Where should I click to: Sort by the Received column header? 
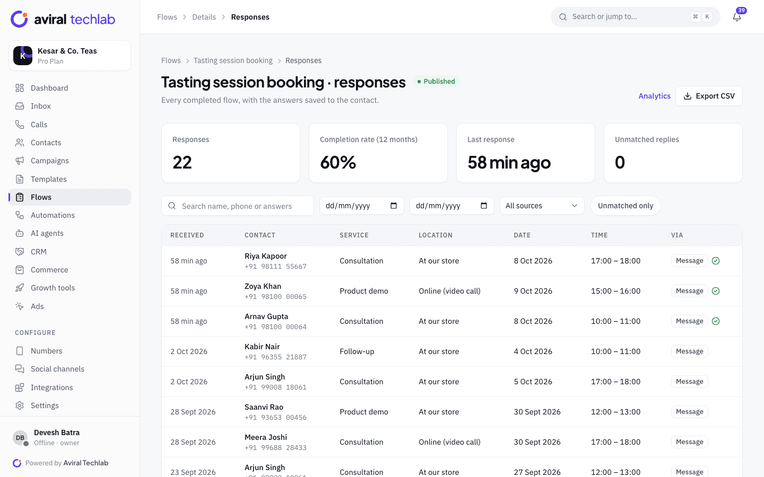point(187,235)
